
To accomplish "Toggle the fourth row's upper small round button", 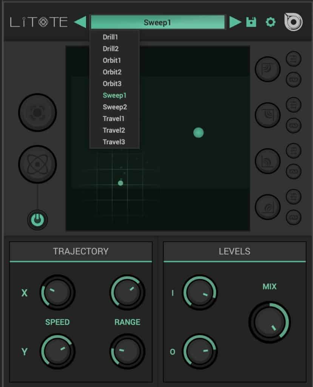I will 293,197.
